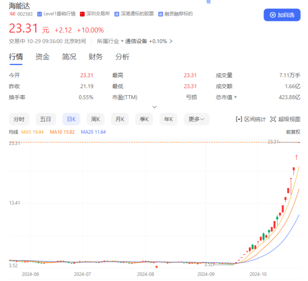Click the 13.41 price axis label
The height and width of the screenshot is (281, 308).
[15, 203]
